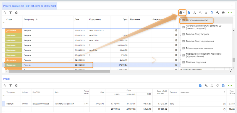This screenshot has height=113, width=237.
Task: Click the search magnifier above the Рядки table
Action: 5,86
